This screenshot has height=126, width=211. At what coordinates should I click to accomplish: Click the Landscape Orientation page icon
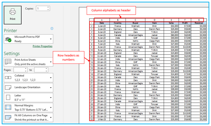8,88
